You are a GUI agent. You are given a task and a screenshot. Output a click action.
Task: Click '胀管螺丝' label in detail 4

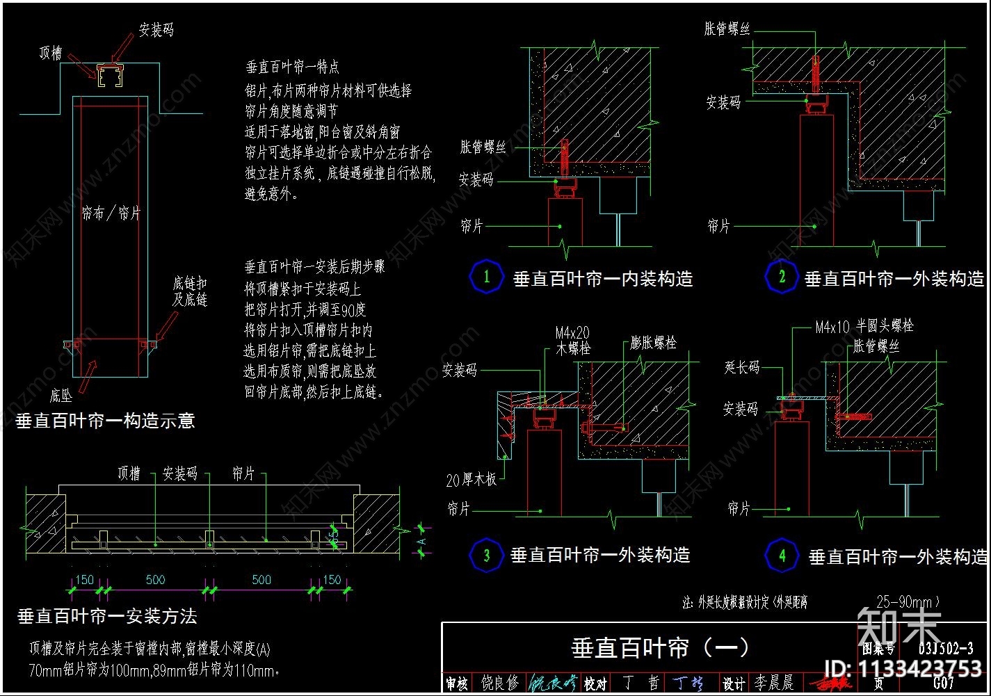[876, 346]
